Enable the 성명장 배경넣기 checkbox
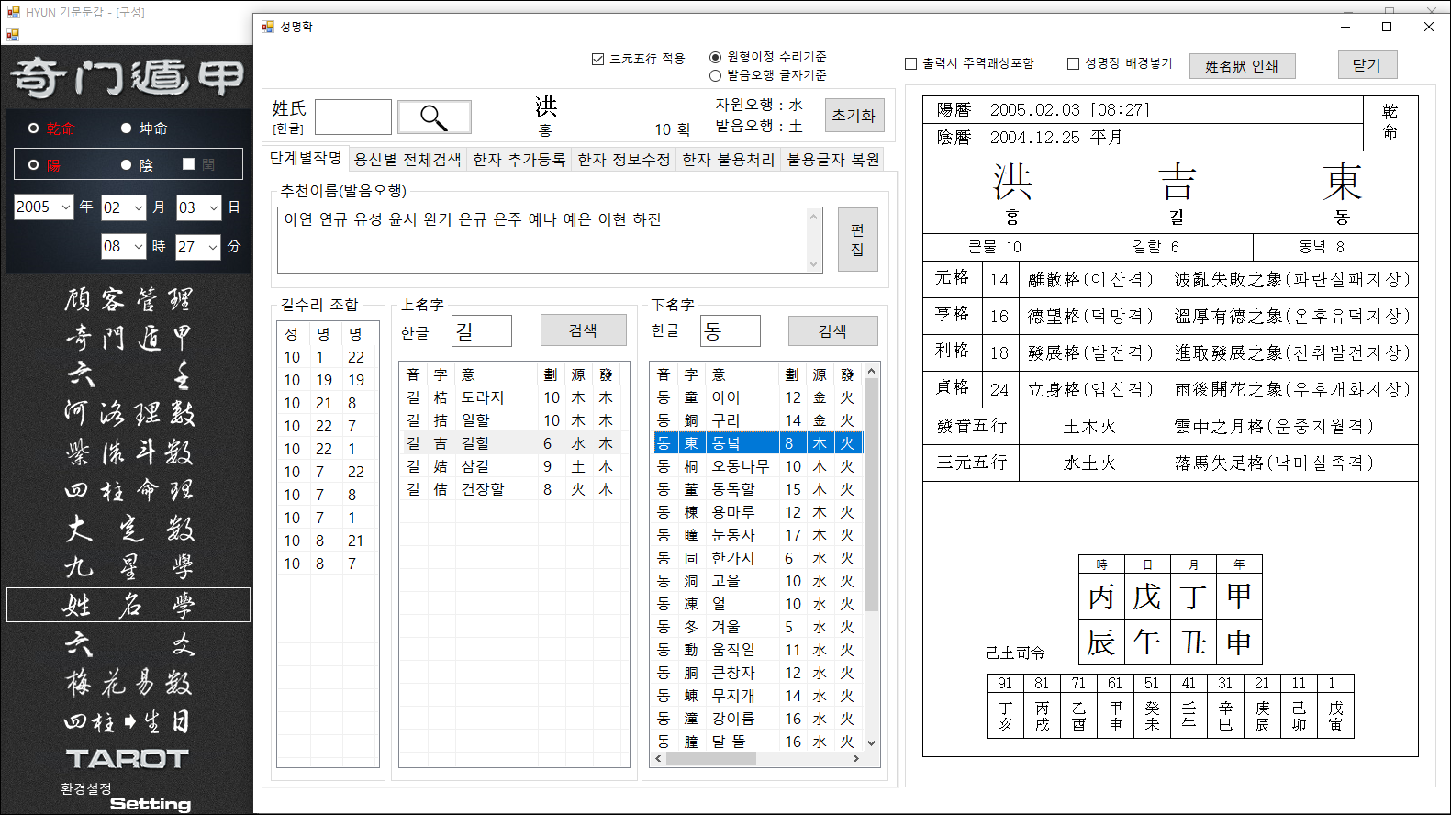The image size is (1451, 815). tap(1073, 63)
